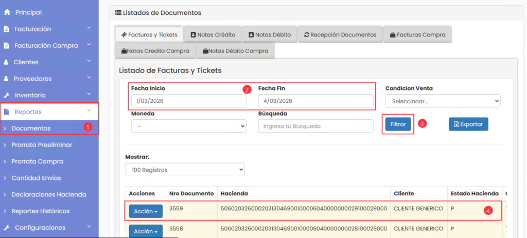
Task: Click the Proveedores user icon
Action: coord(6,79)
